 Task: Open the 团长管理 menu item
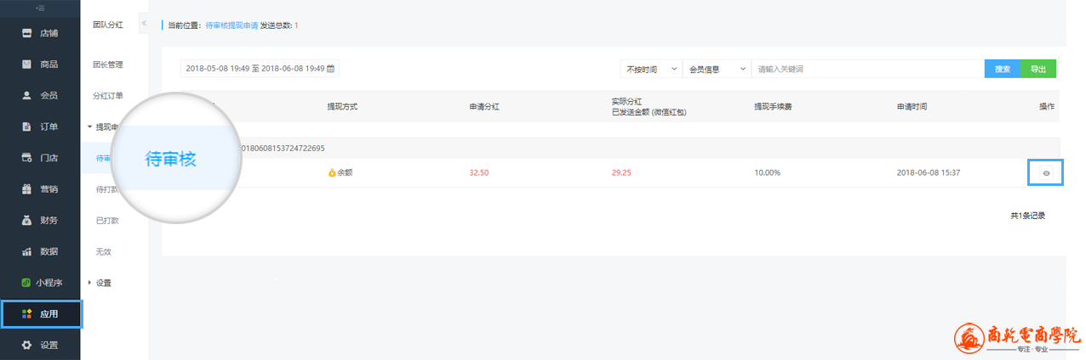click(x=108, y=65)
